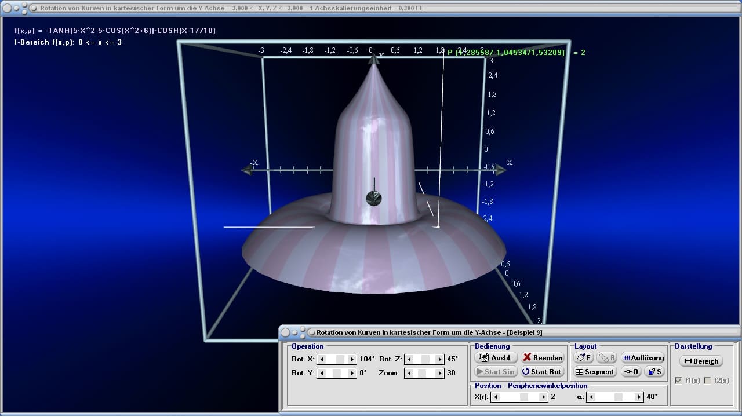Click the Zoom value 30
742x417 pixels.
[451, 373]
